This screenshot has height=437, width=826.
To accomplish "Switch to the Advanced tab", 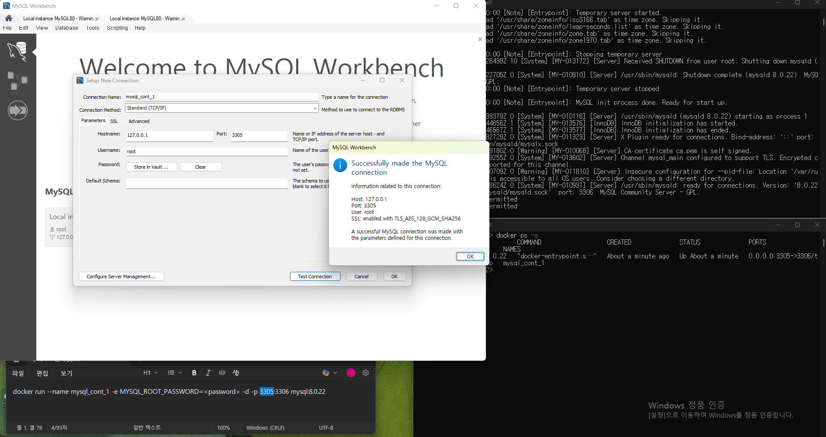I will tap(139, 121).
